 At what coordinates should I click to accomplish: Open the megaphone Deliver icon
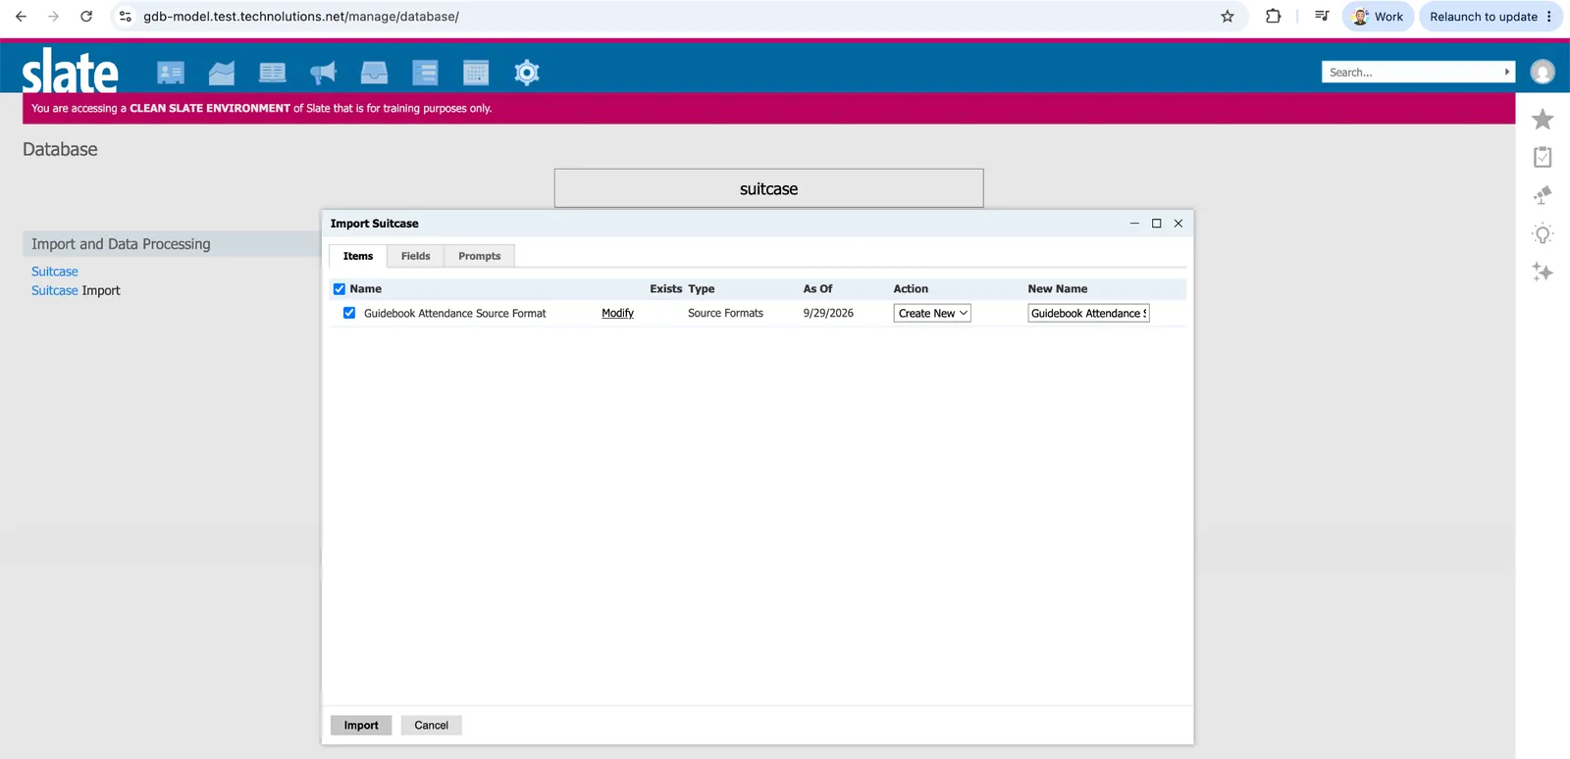323,73
